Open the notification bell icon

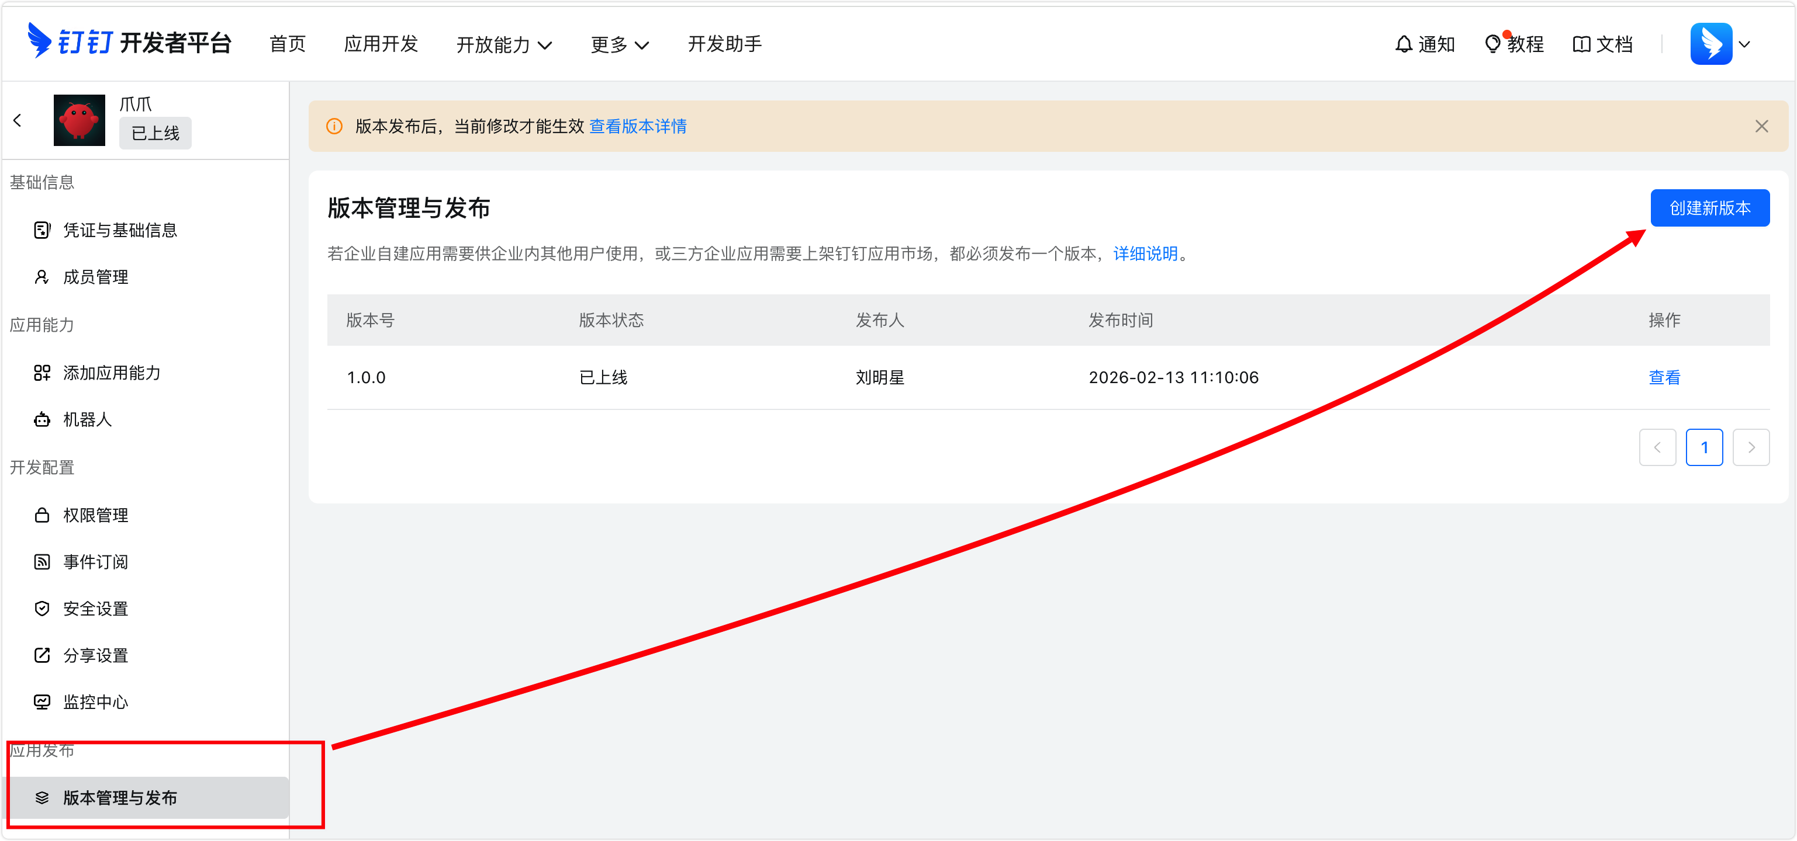click(x=1404, y=44)
